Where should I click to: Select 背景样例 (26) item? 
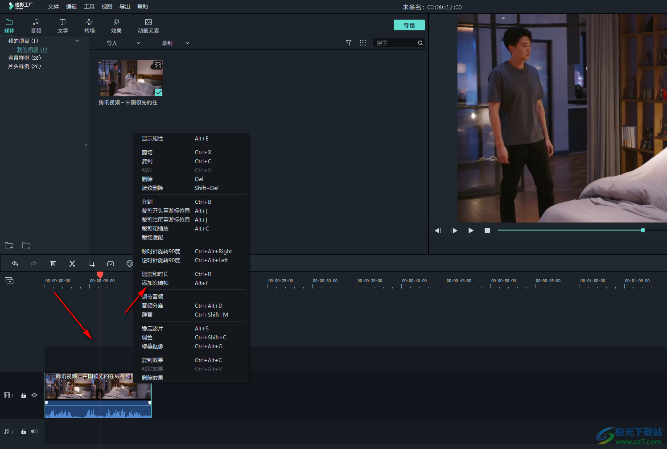(25, 58)
